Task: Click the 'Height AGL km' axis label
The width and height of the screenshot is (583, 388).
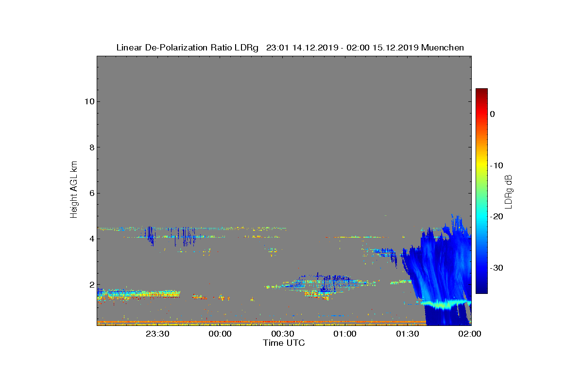Action: [74, 190]
